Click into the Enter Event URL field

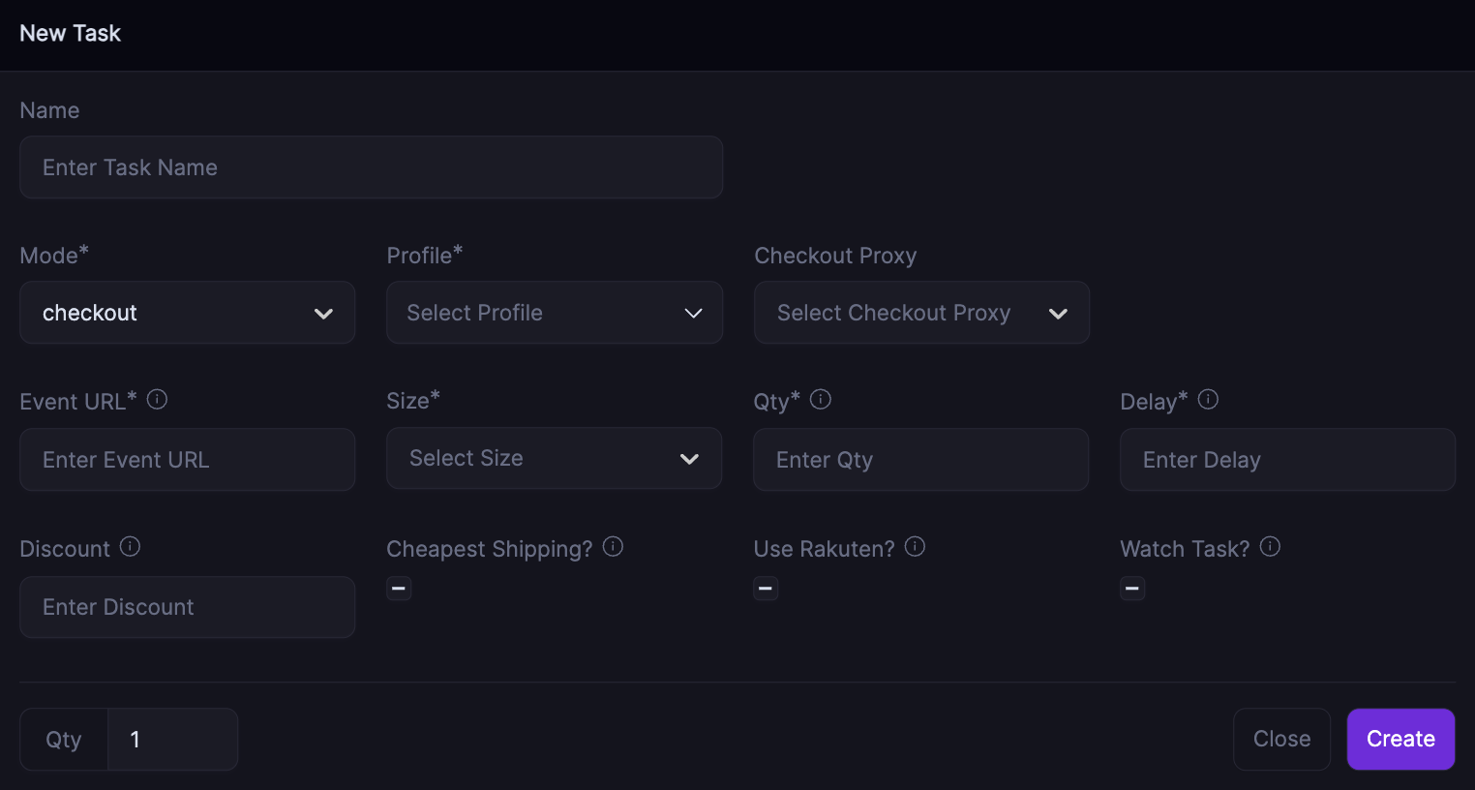coord(187,460)
